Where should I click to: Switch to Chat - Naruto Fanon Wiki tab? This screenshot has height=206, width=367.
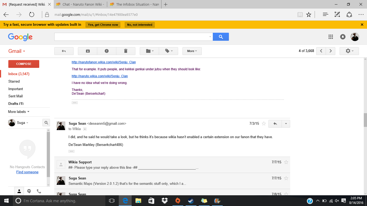point(80,4)
